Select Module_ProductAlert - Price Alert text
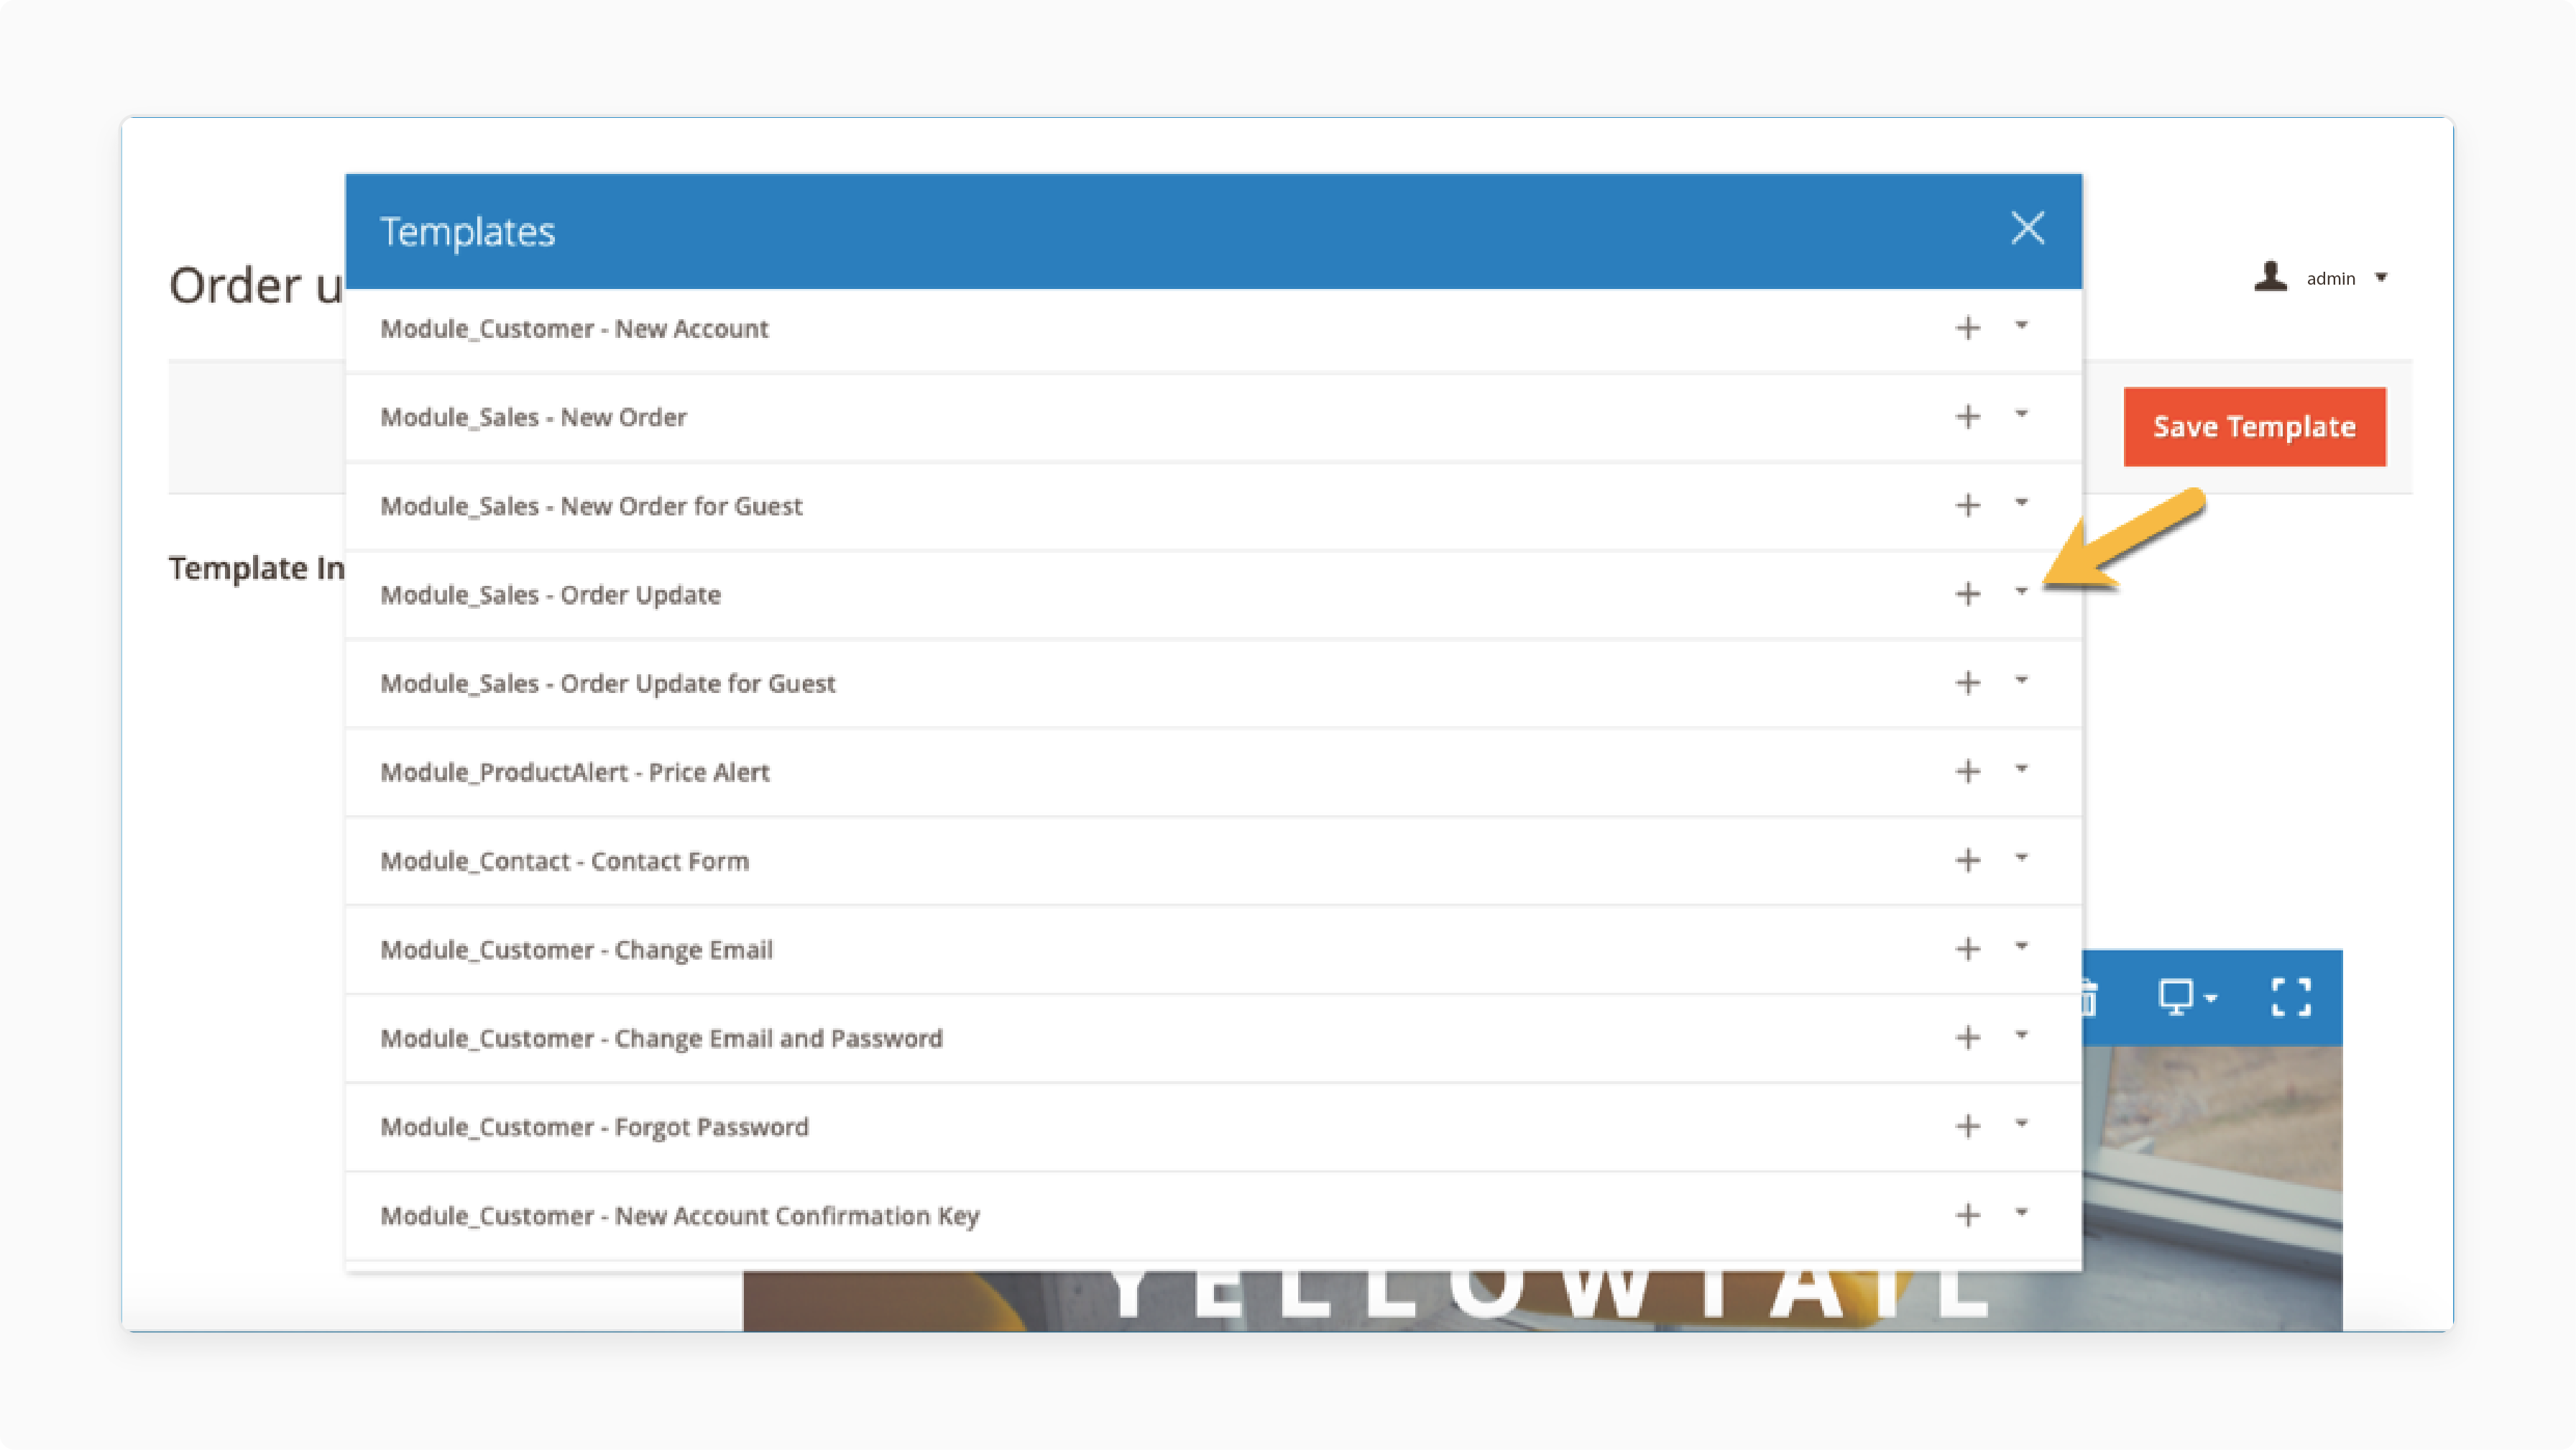This screenshot has width=2576, height=1450. point(575,772)
